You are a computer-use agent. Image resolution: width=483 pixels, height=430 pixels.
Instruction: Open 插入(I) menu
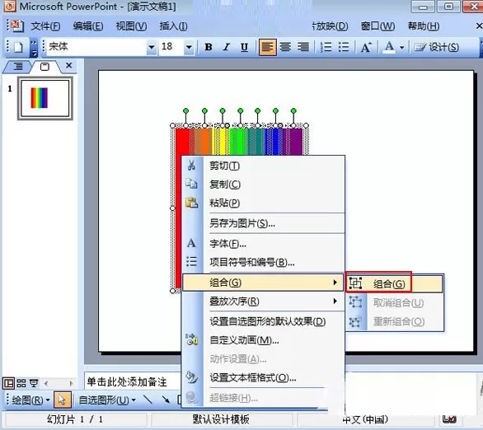click(173, 26)
